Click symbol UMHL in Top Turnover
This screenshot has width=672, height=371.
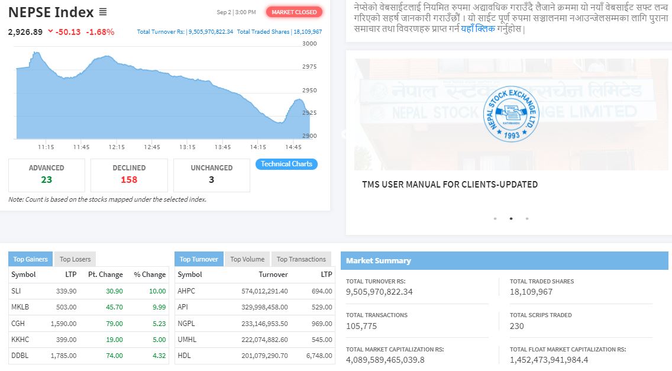[x=187, y=340]
